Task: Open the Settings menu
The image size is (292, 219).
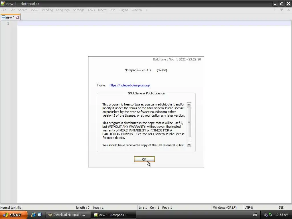Action: coord(79,10)
